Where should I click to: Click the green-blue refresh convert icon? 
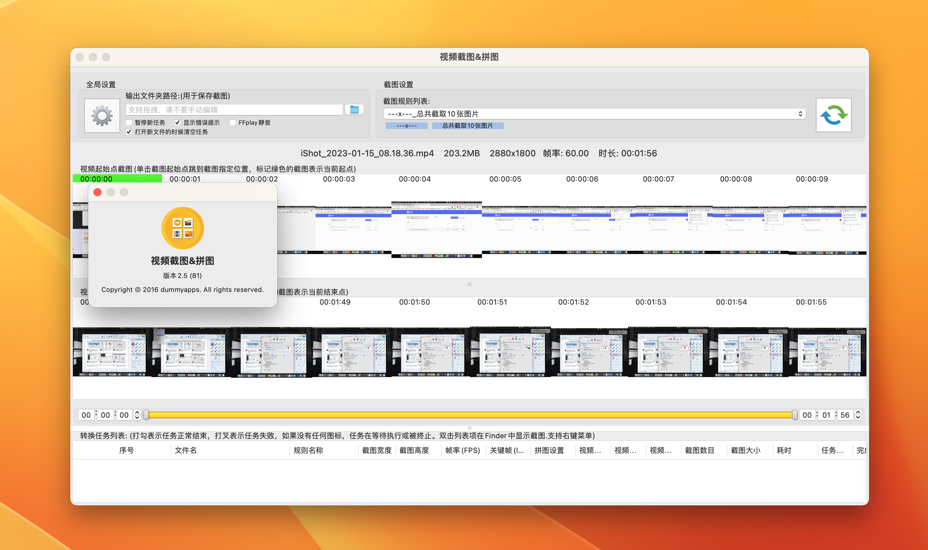(833, 115)
